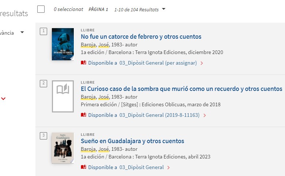285x176 pixels.
Task: Open 'Sueño en Guadalajara' cover thumbnail
Action: click(x=63, y=148)
